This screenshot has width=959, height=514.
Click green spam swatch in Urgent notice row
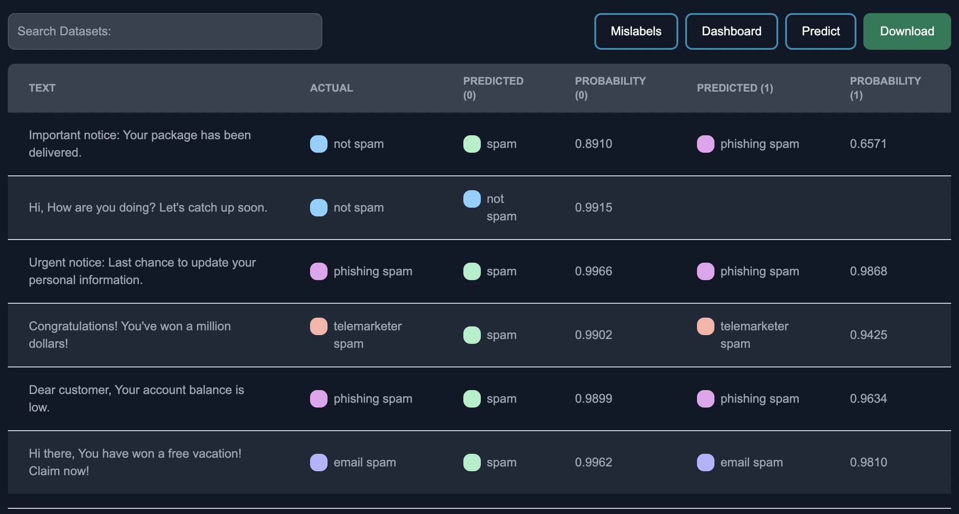[472, 271]
